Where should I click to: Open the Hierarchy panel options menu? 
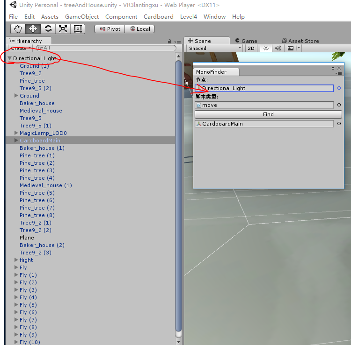click(x=178, y=42)
